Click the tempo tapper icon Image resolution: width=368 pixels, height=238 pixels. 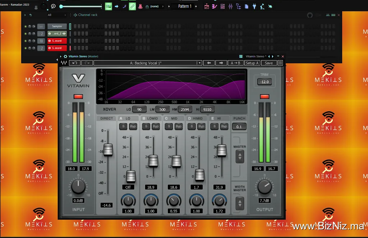point(262,6)
